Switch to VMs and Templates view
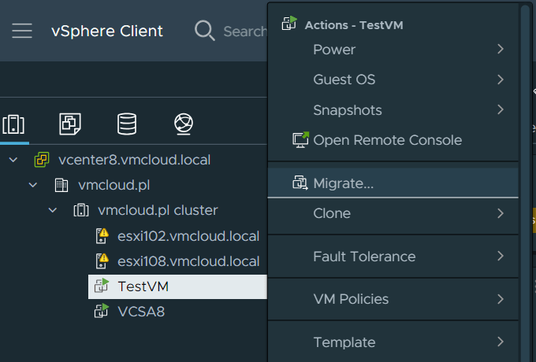The height and width of the screenshot is (362, 536). tap(70, 124)
